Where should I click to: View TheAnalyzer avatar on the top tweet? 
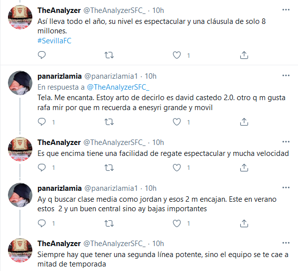pos(20,17)
